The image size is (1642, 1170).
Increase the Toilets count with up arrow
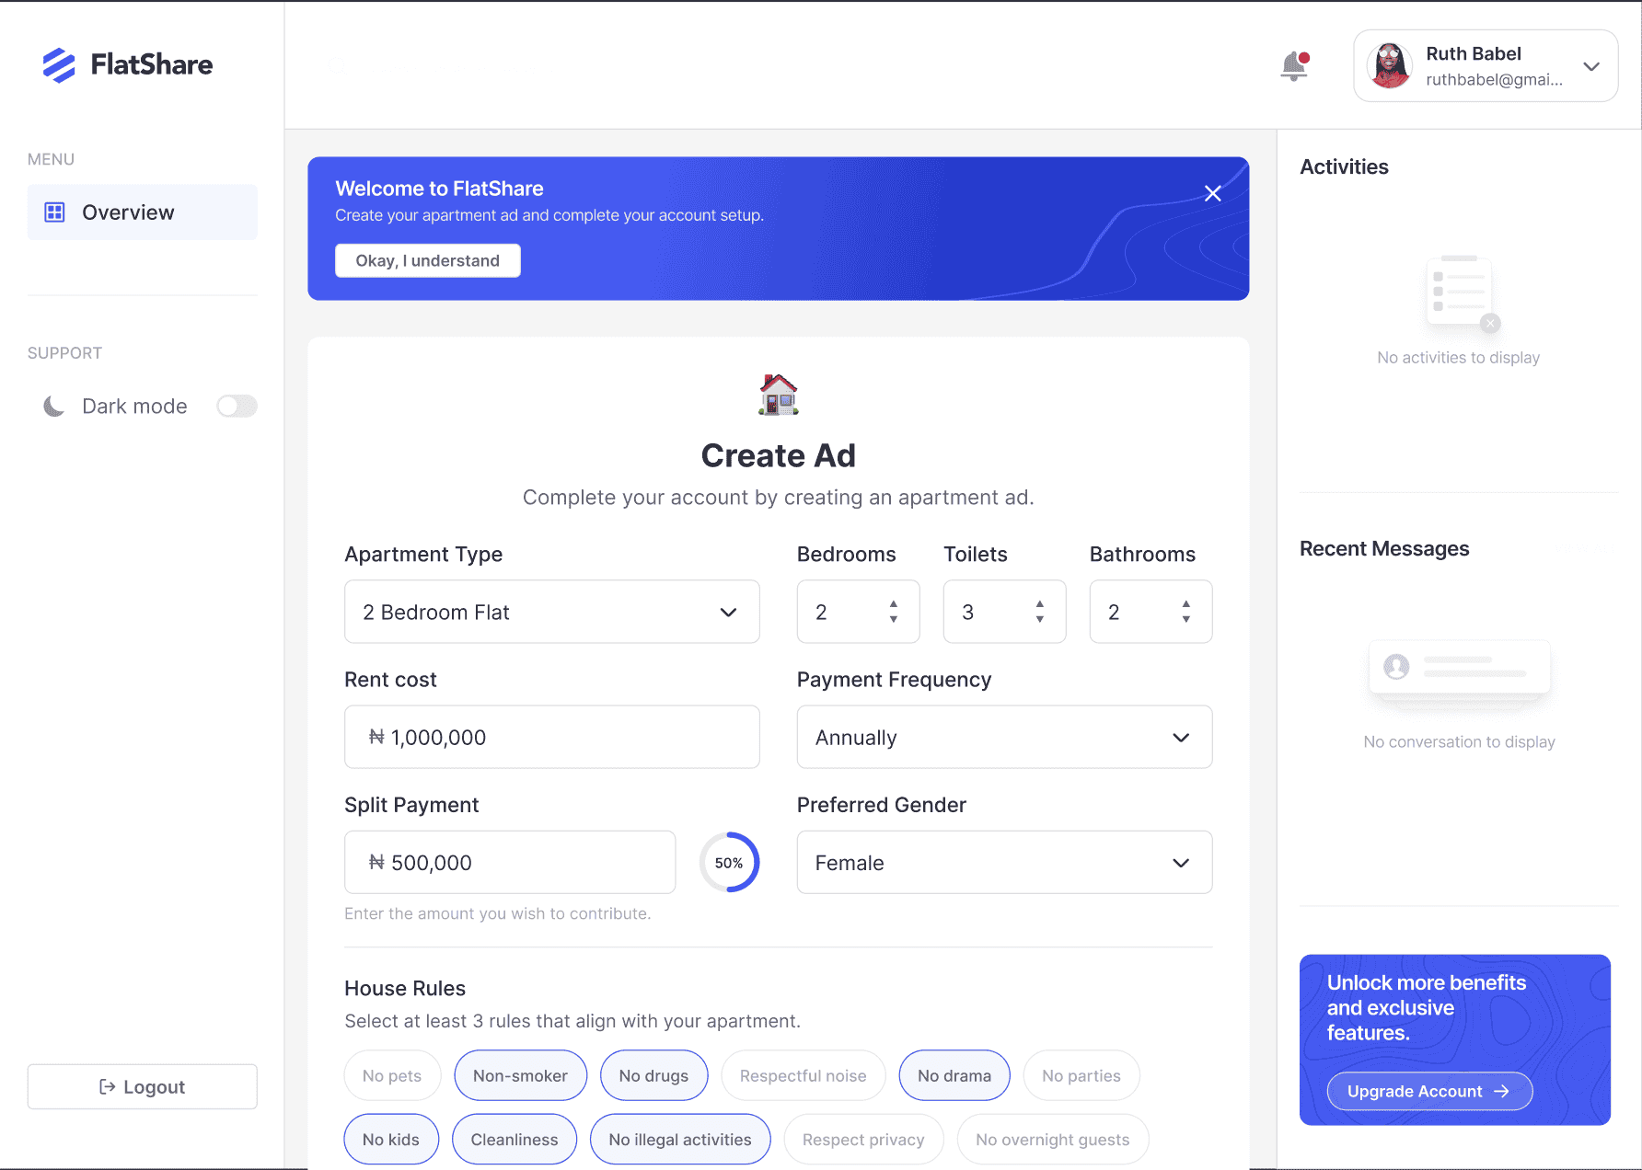(1040, 604)
